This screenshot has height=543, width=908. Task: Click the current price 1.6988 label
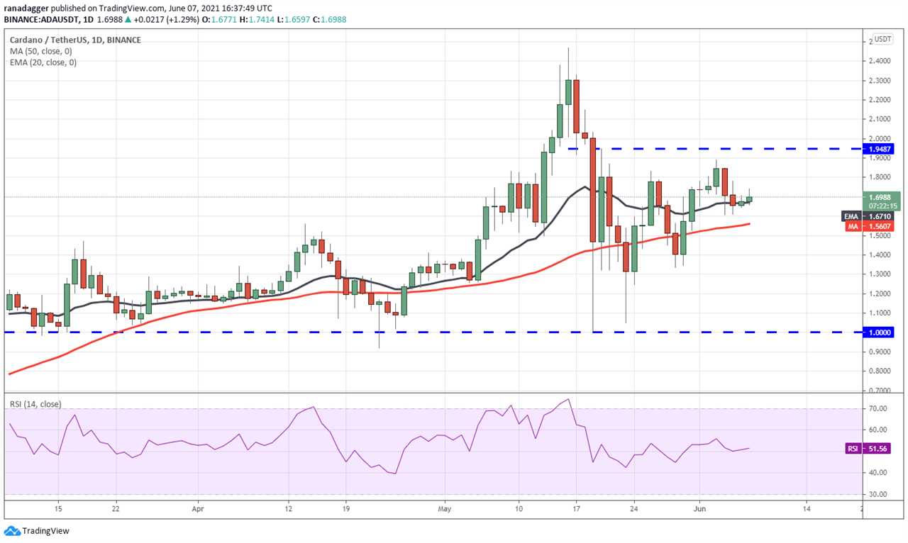883,196
